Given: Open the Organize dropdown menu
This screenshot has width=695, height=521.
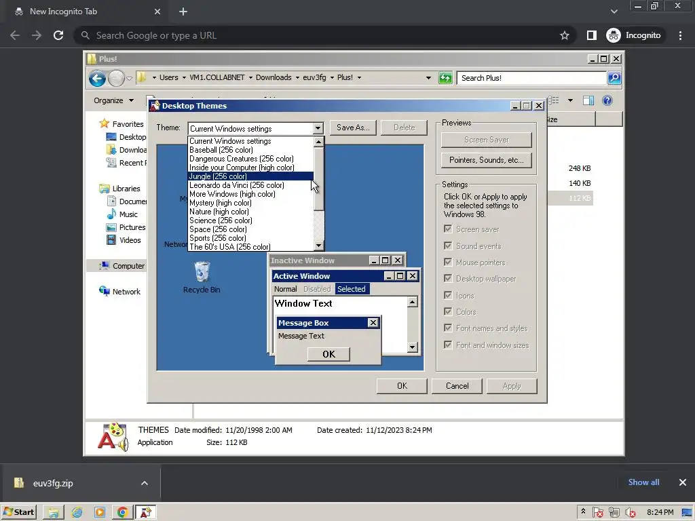Looking at the screenshot, I should [x=113, y=100].
